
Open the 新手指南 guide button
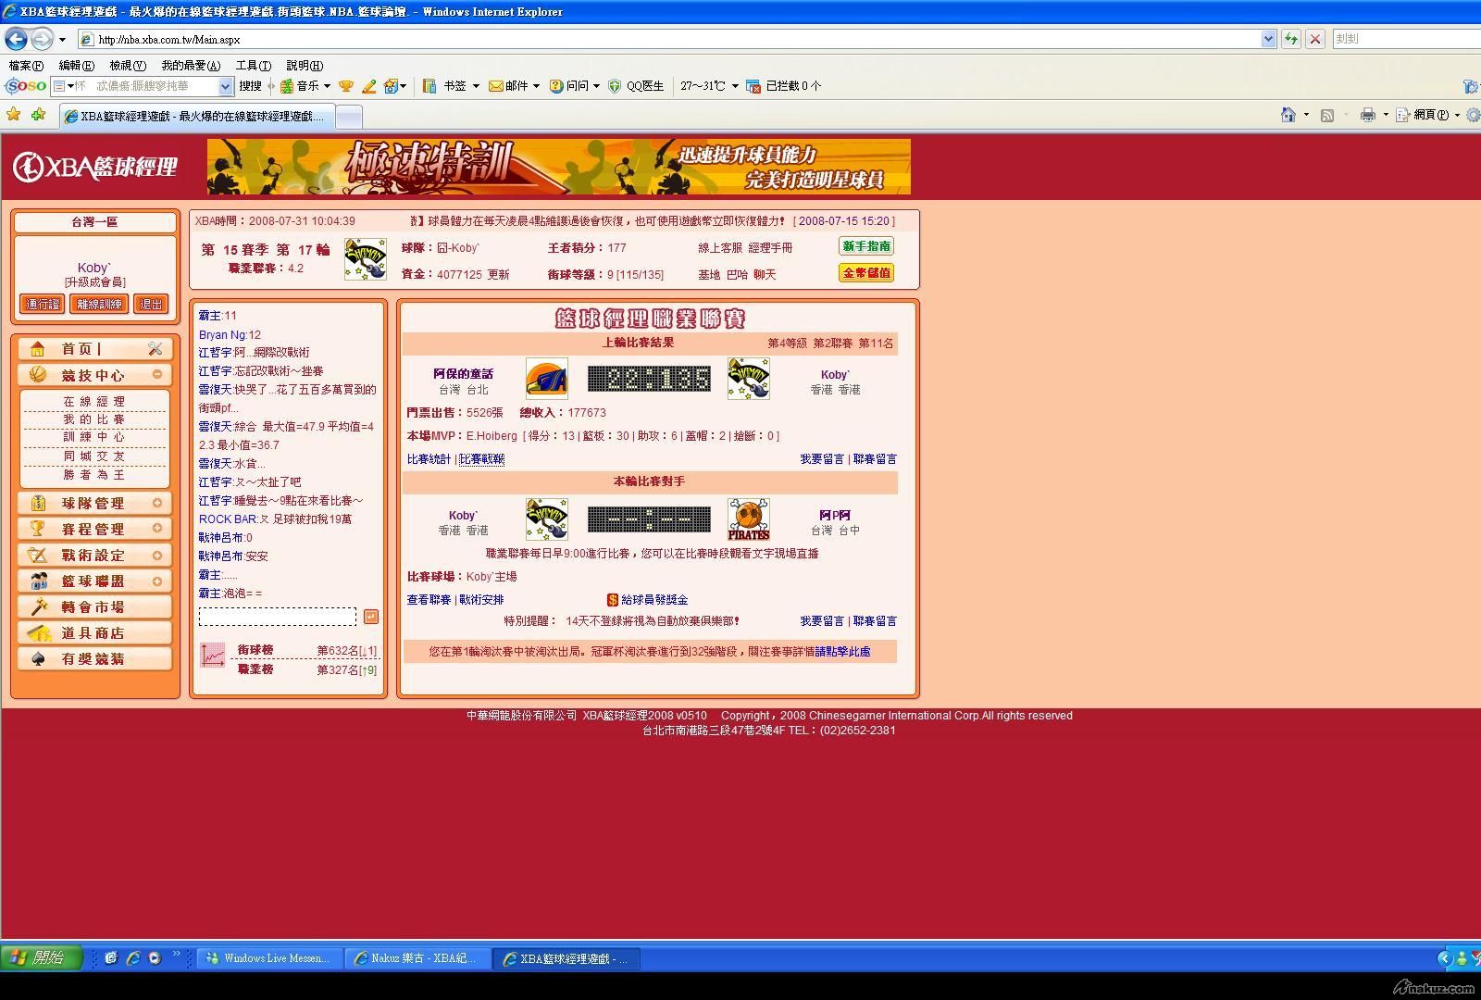tap(866, 246)
